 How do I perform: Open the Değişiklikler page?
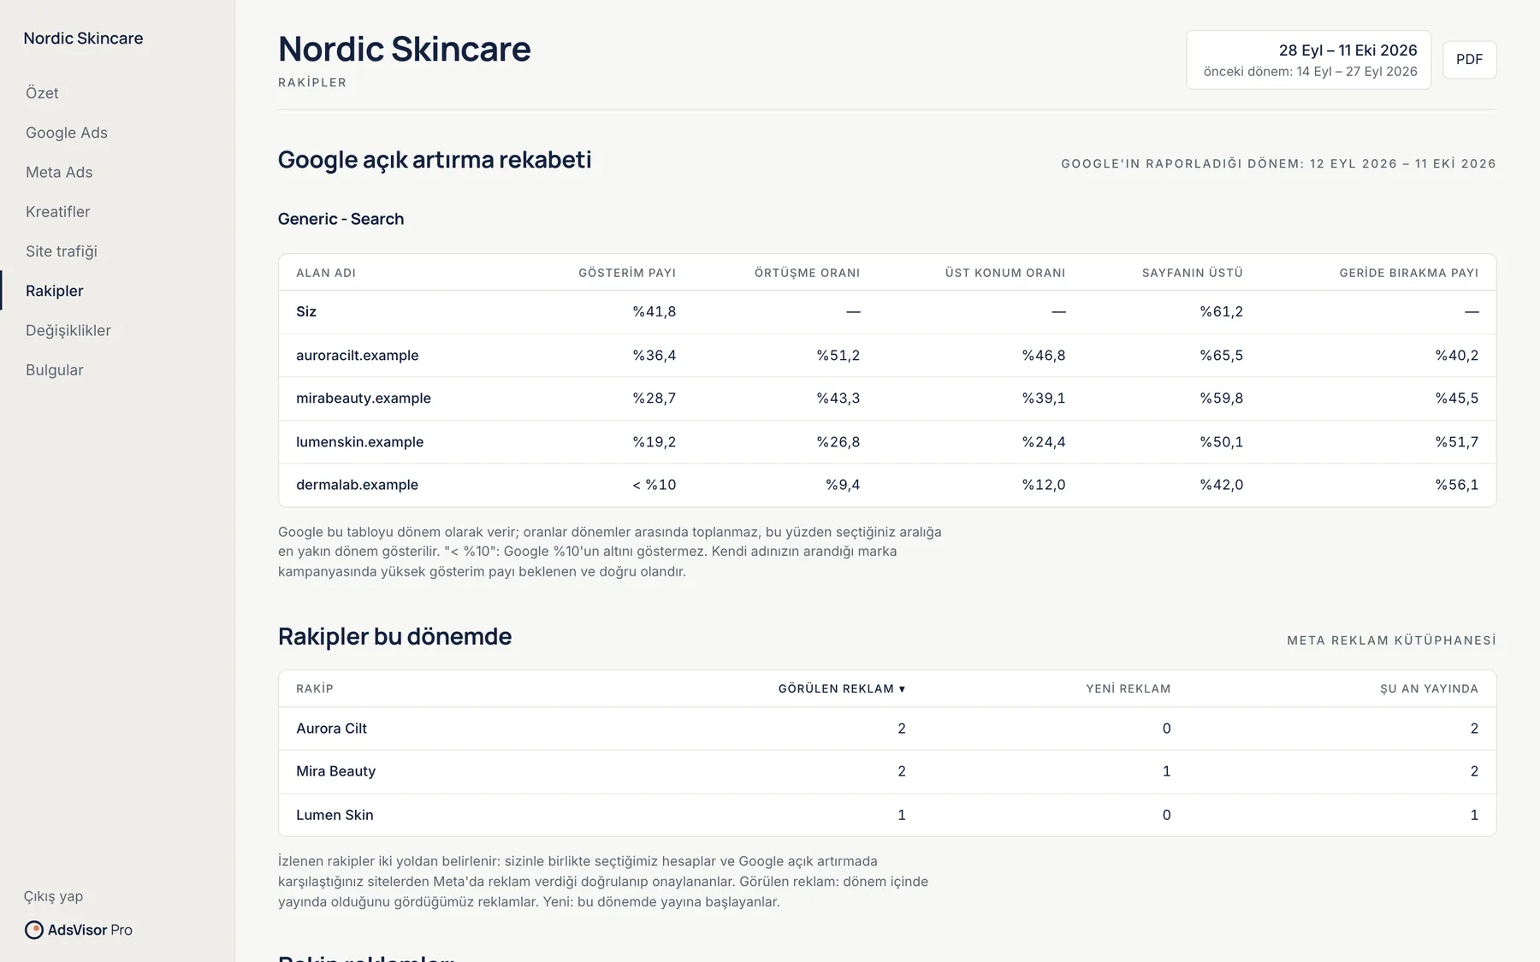(x=68, y=330)
